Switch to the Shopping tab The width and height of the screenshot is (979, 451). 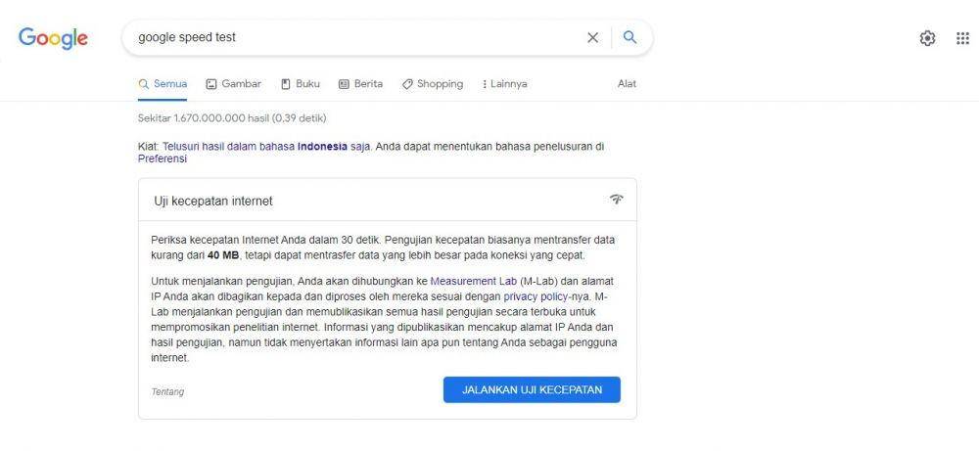(x=433, y=83)
